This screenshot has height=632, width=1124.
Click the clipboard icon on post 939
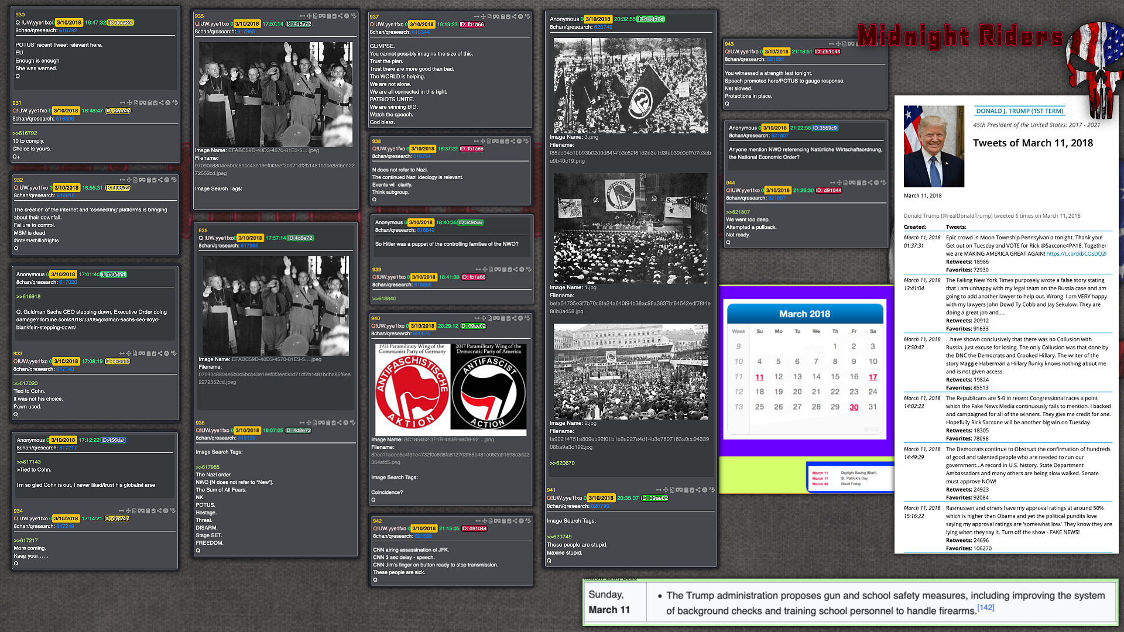pos(505,269)
